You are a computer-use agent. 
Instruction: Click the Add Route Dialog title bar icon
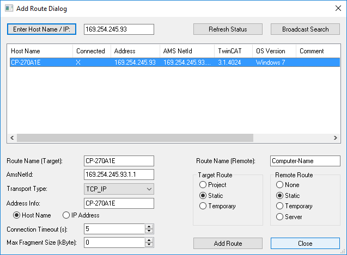(9, 8)
